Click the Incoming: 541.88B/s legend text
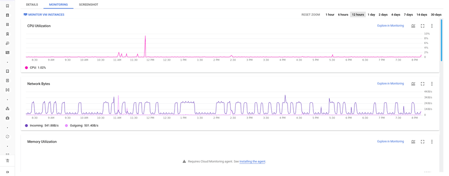 pos(44,126)
